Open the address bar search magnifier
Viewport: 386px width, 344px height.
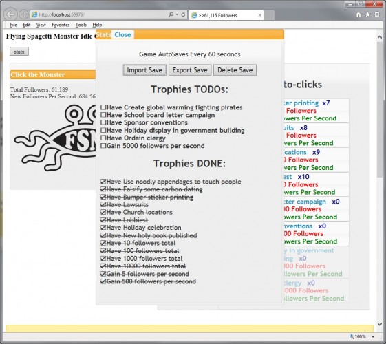171,14
